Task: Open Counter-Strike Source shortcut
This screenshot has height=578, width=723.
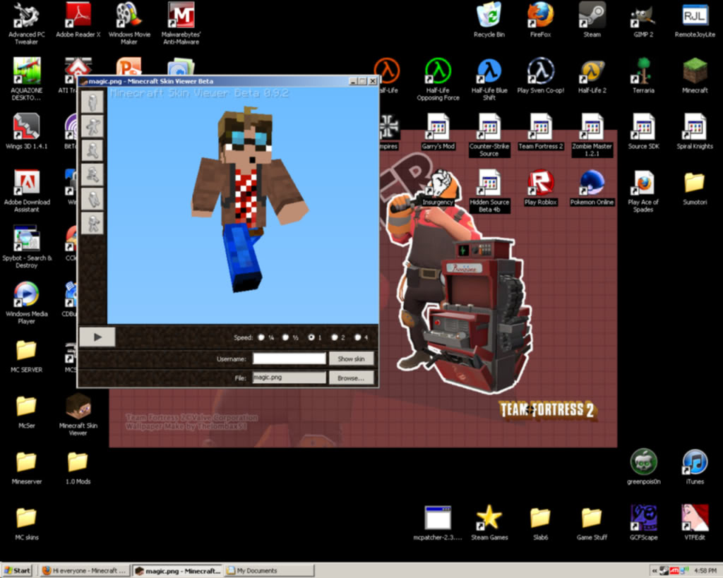Action: coord(489,135)
